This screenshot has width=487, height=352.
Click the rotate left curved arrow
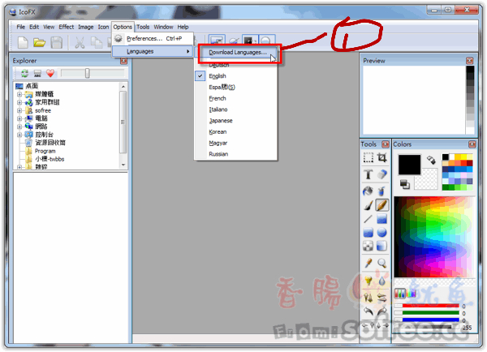[368, 311]
